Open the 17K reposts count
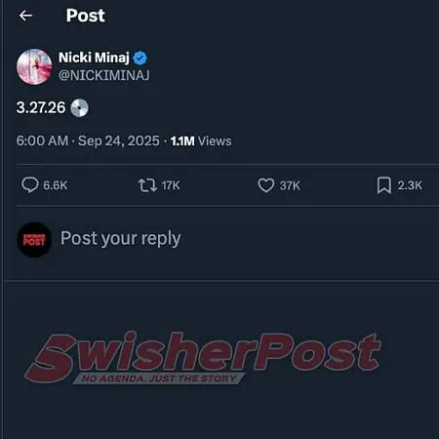The height and width of the screenshot is (439, 439). pyautogui.click(x=171, y=185)
